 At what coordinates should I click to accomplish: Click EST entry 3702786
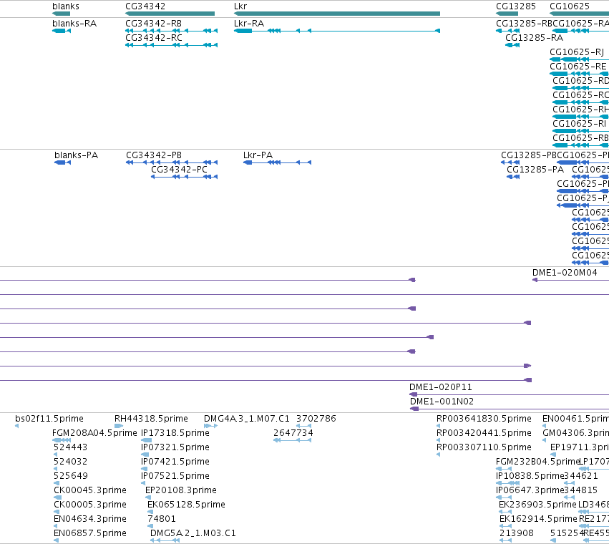pos(316,419)
